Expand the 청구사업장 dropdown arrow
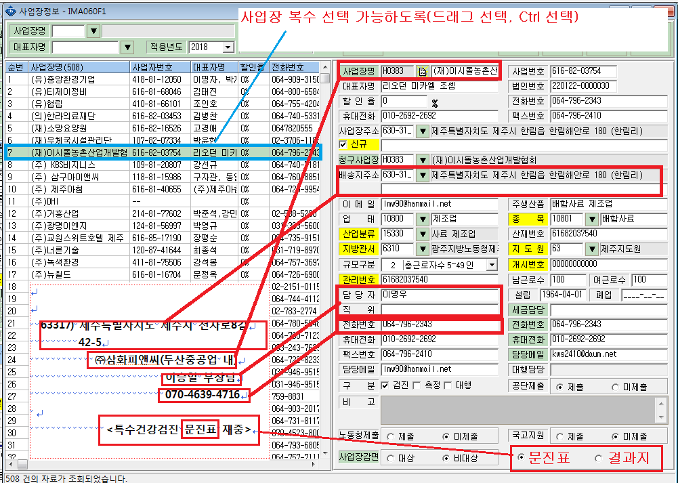678x483 pixels. pyautogui.click(x=423, y=161)
